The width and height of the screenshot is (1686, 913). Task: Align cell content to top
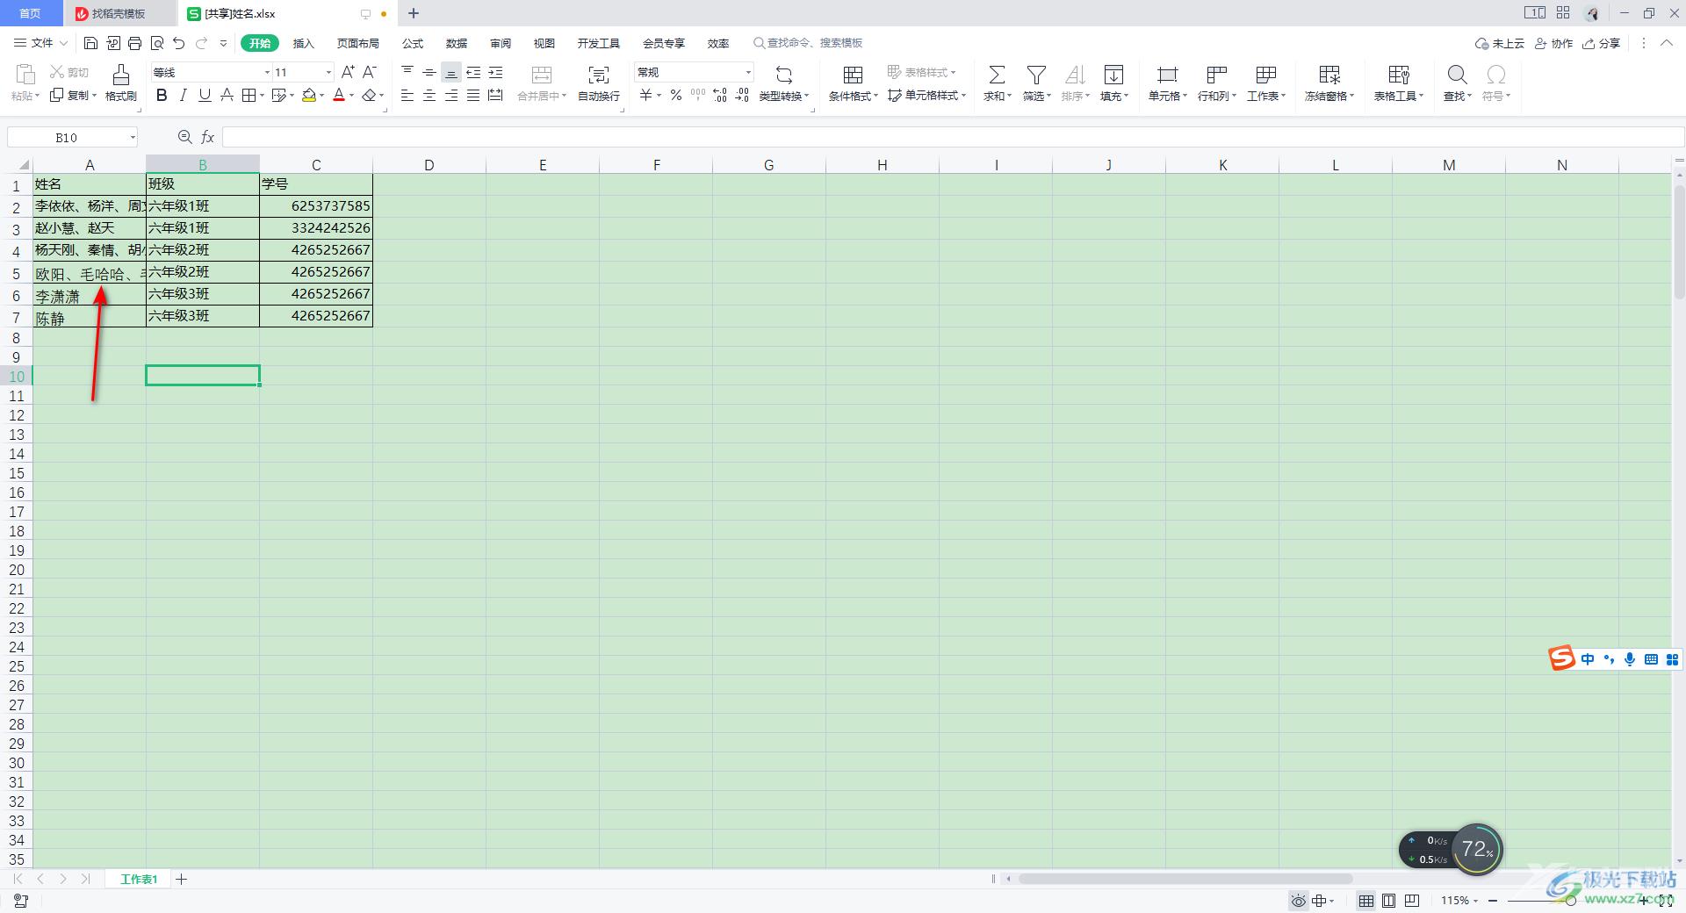click(407, 72)
